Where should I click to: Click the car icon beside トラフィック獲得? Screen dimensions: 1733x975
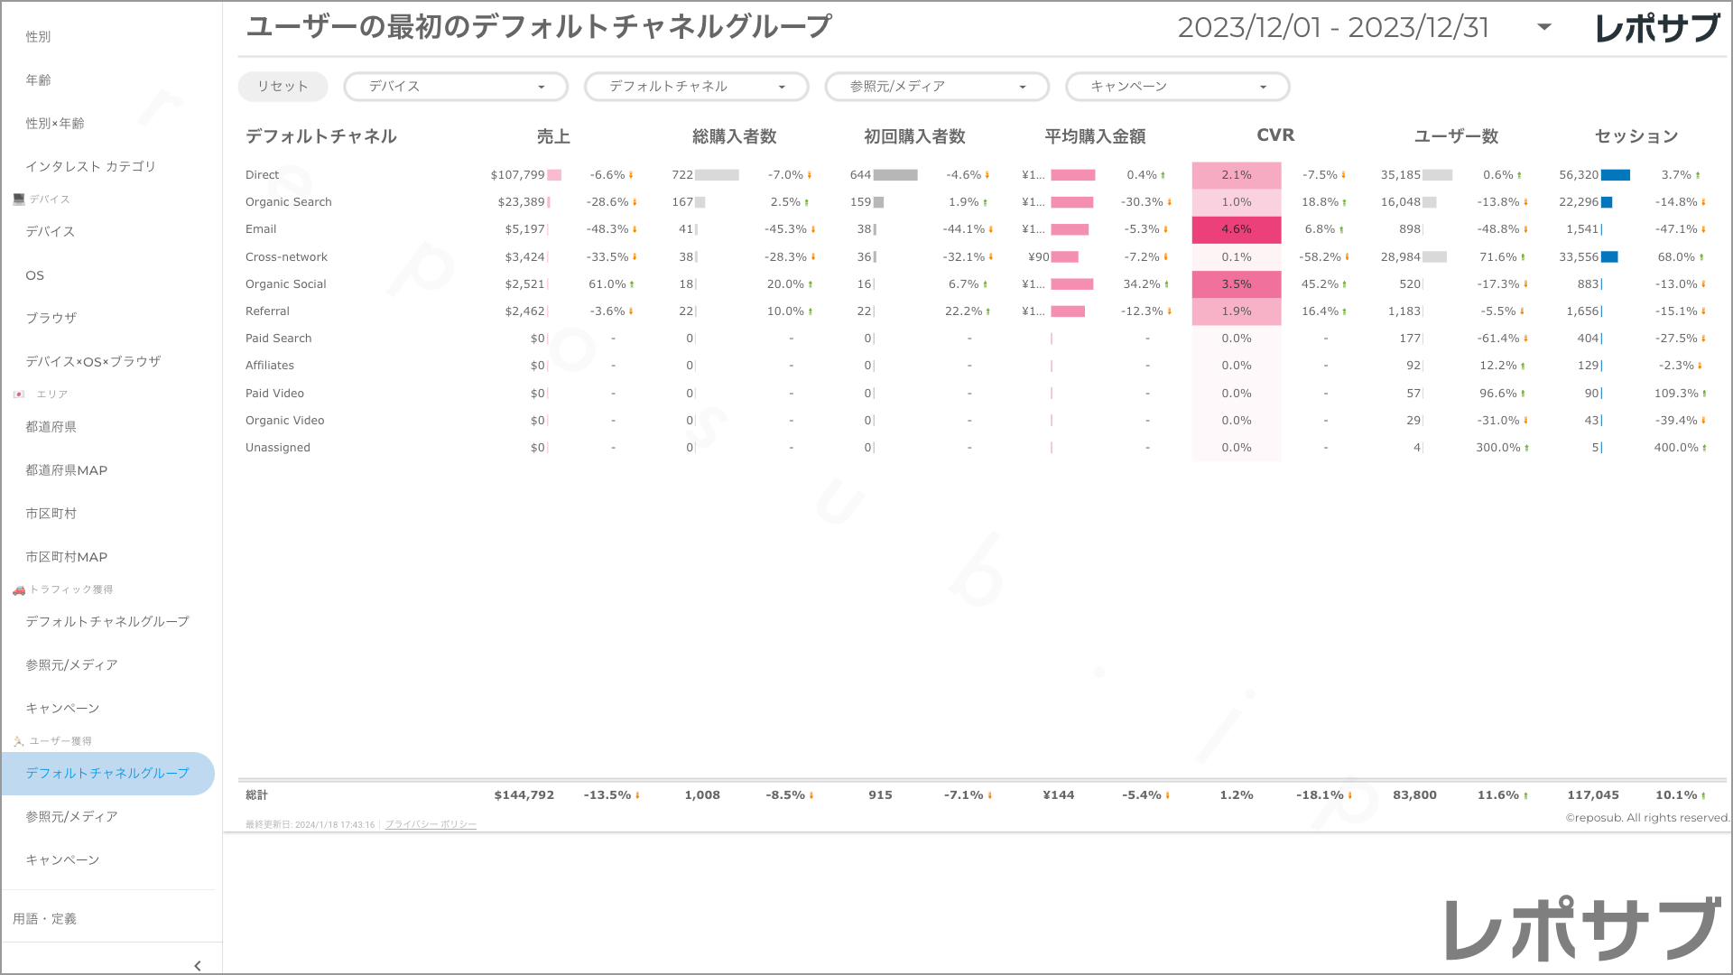[19, 590]
